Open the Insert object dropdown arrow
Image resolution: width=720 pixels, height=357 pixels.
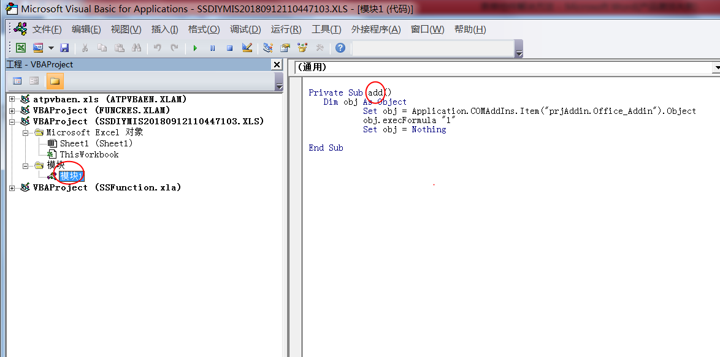[51, 48]
